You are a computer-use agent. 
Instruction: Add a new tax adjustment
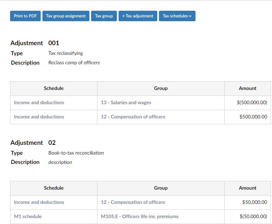tap(138, 16)
